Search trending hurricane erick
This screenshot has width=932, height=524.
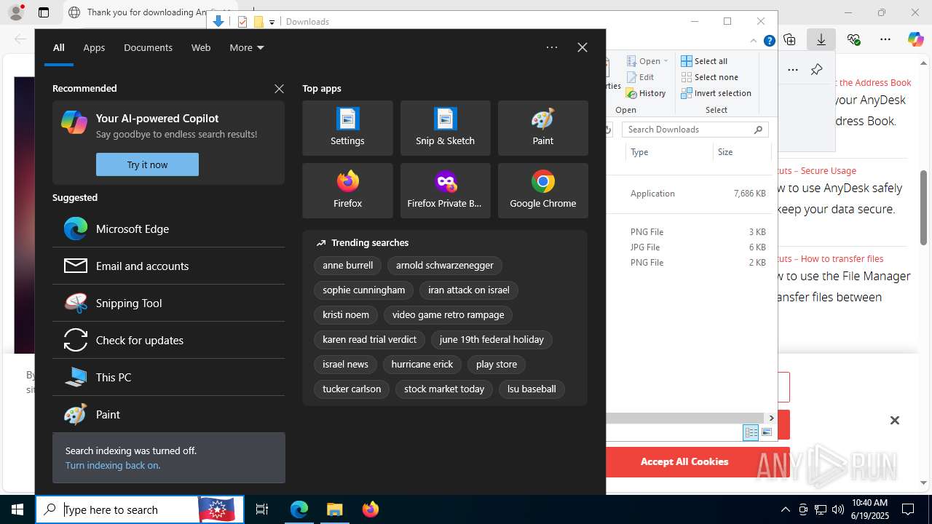pyautogui.click(x=422, y=364)
